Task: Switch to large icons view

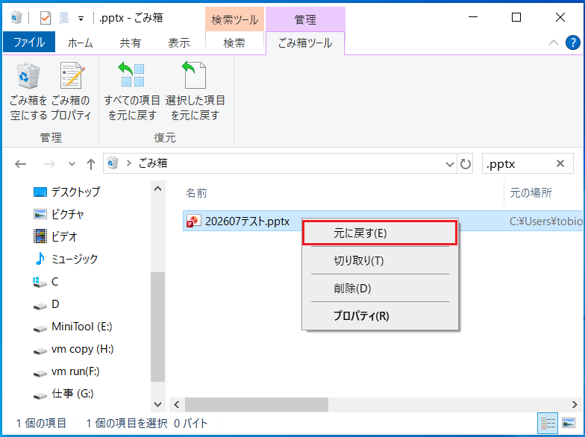Action: [569, 424]
